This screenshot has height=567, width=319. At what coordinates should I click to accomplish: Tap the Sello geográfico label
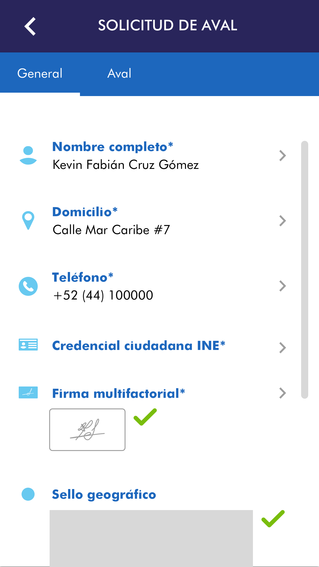pos(104,495)
